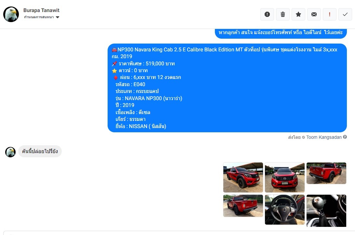
Task: Open gear shift knob photo
Action: coord(326,211)
